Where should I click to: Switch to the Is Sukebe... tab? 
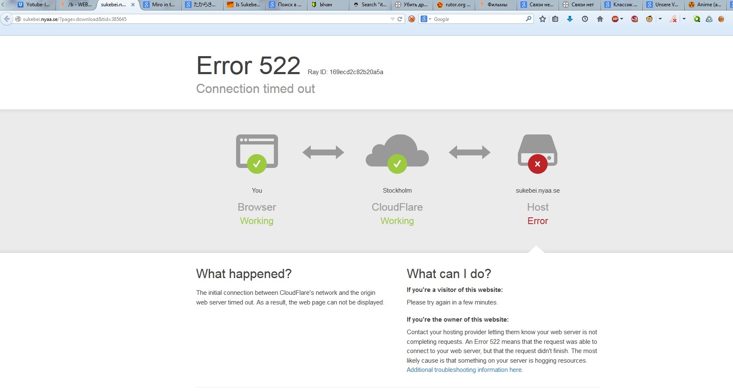244,5
